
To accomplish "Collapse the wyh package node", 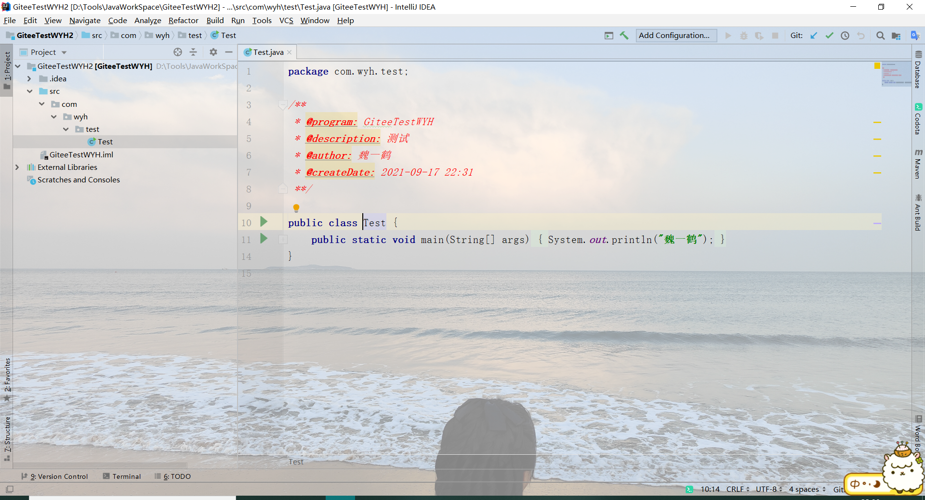I will click(x=53, y=116).
